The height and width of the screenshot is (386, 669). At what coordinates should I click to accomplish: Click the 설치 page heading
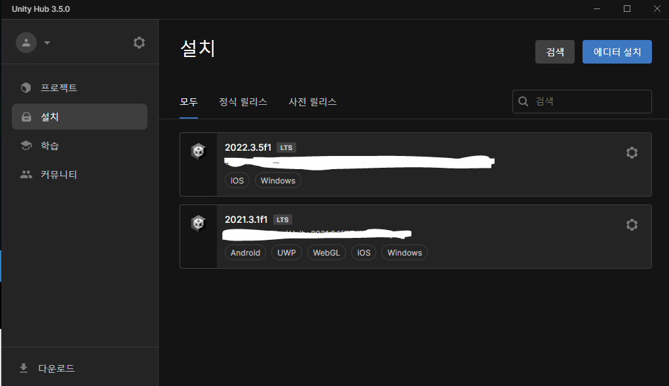point(198,48)
